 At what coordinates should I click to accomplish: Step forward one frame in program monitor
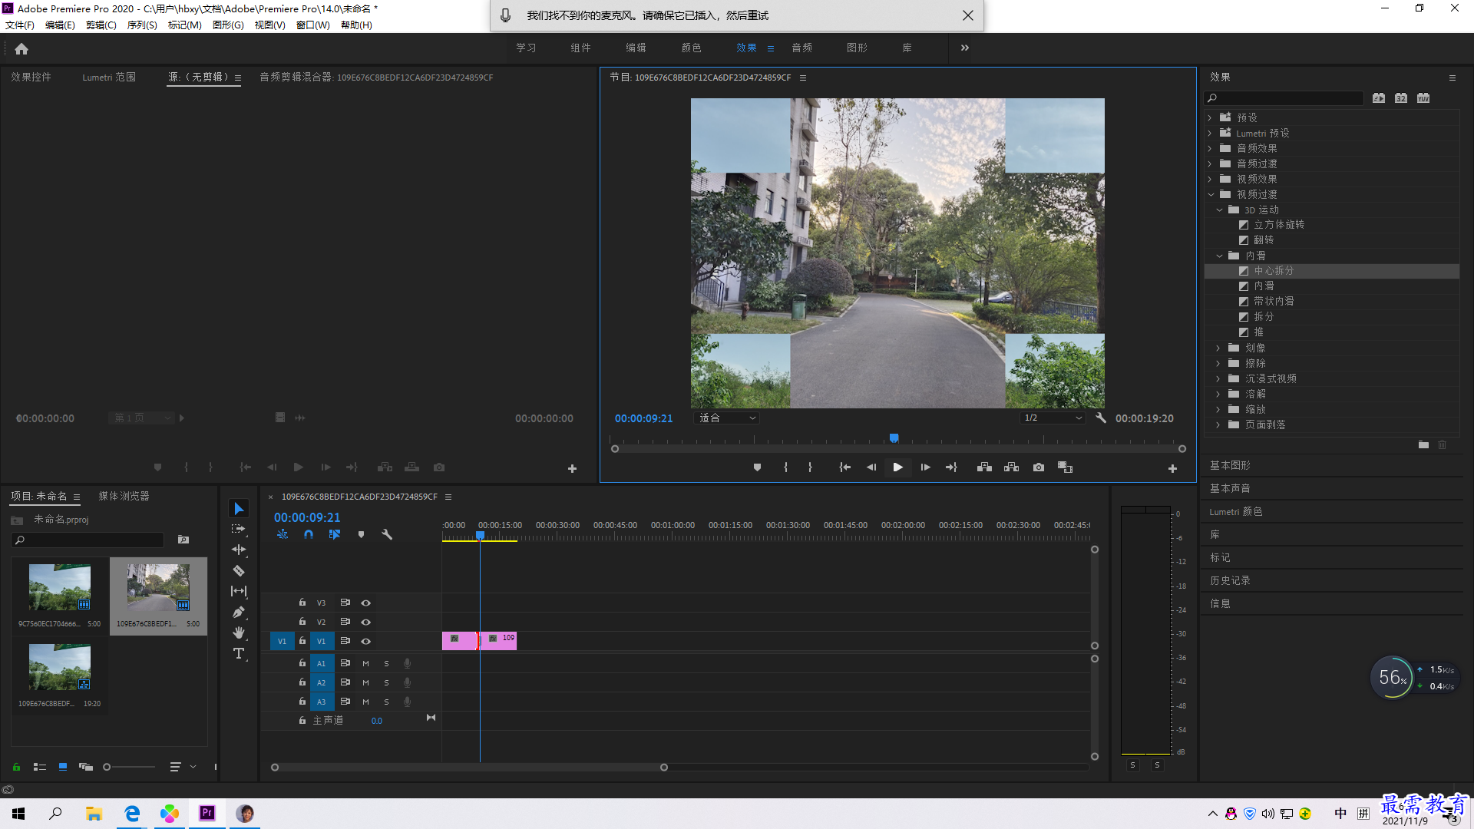coord(925,467)
